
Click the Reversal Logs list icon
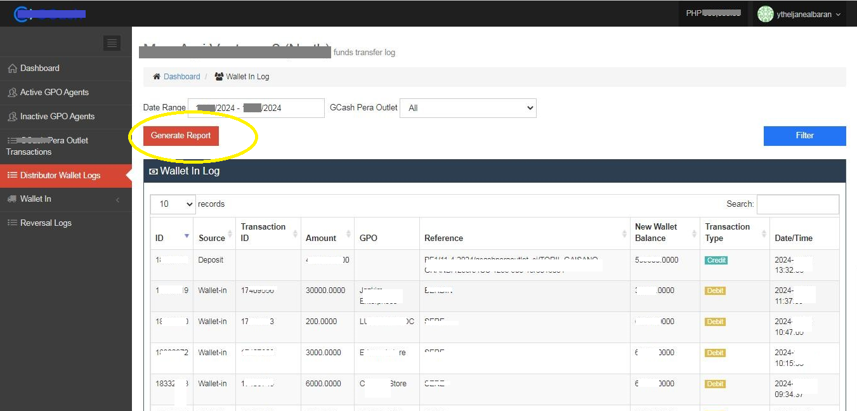click(x=12, y=223)
